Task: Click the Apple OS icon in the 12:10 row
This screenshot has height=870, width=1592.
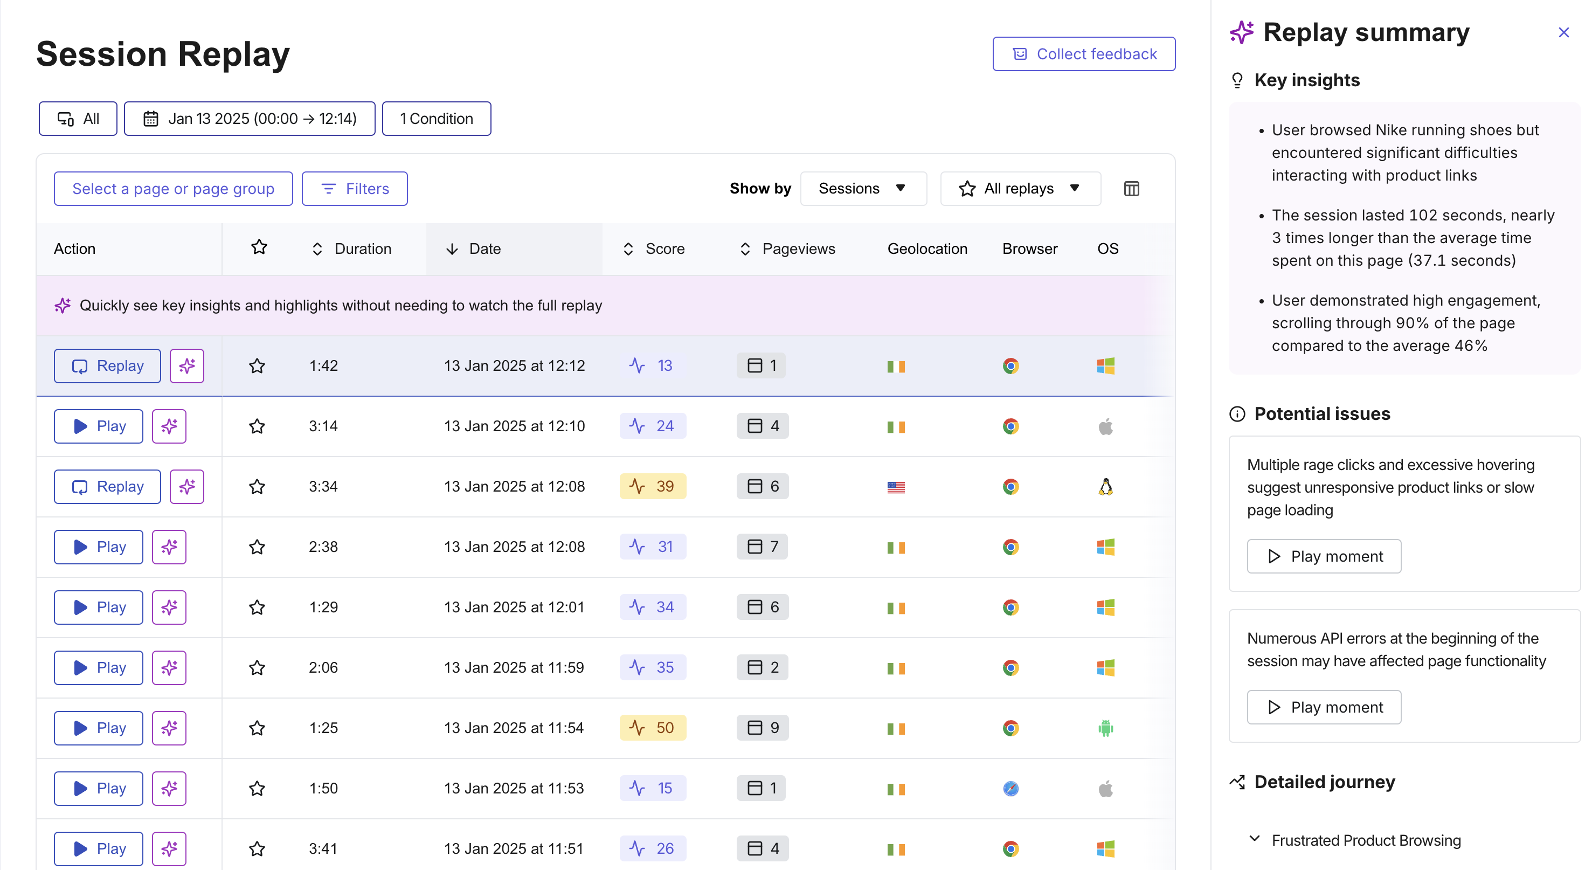Action: coord(1106,426)
